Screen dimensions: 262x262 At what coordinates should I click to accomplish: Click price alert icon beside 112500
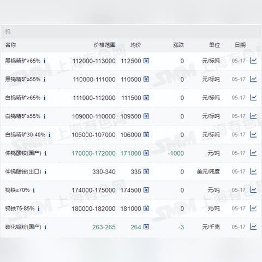point(146,61)
